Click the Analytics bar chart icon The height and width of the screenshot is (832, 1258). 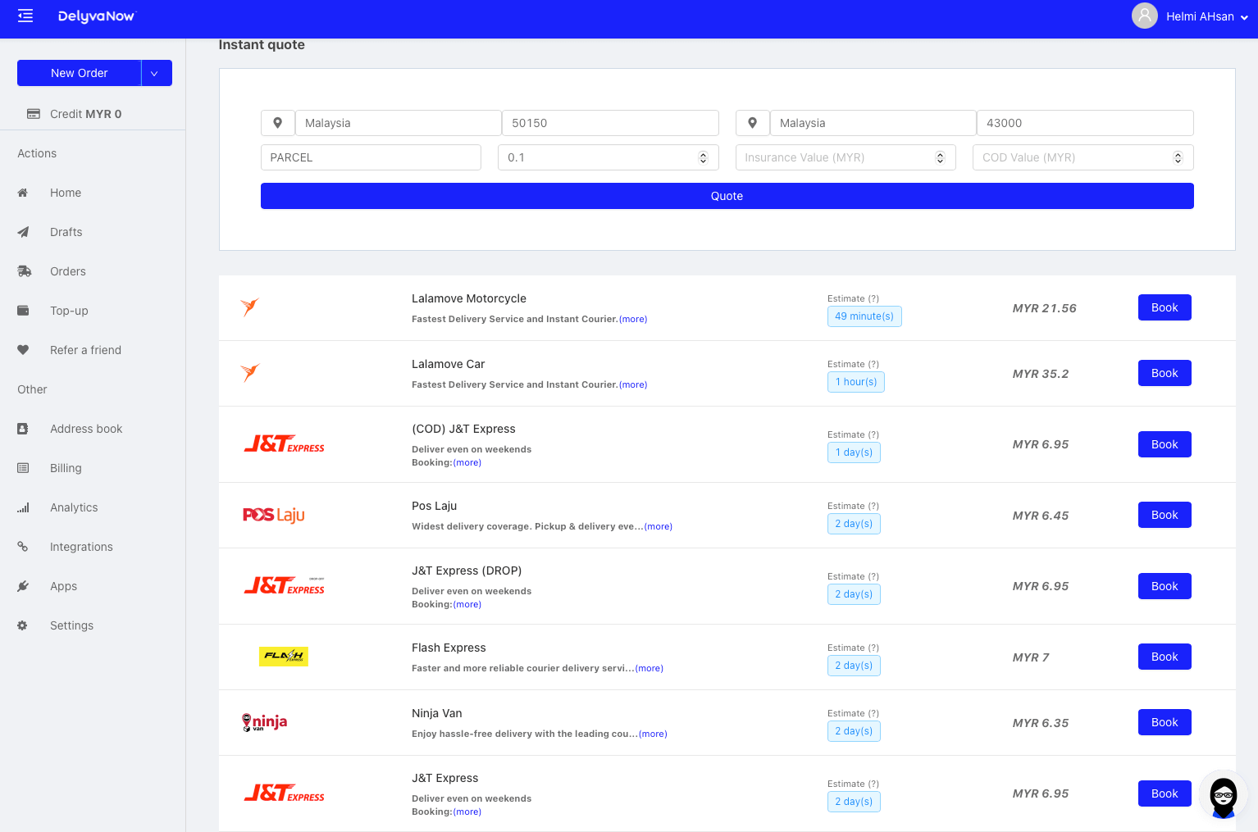coord(23,507)
